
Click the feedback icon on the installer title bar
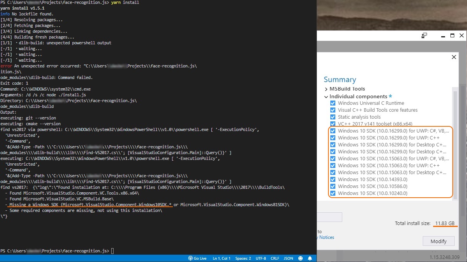pyautogui.click(x=424, y=35)
